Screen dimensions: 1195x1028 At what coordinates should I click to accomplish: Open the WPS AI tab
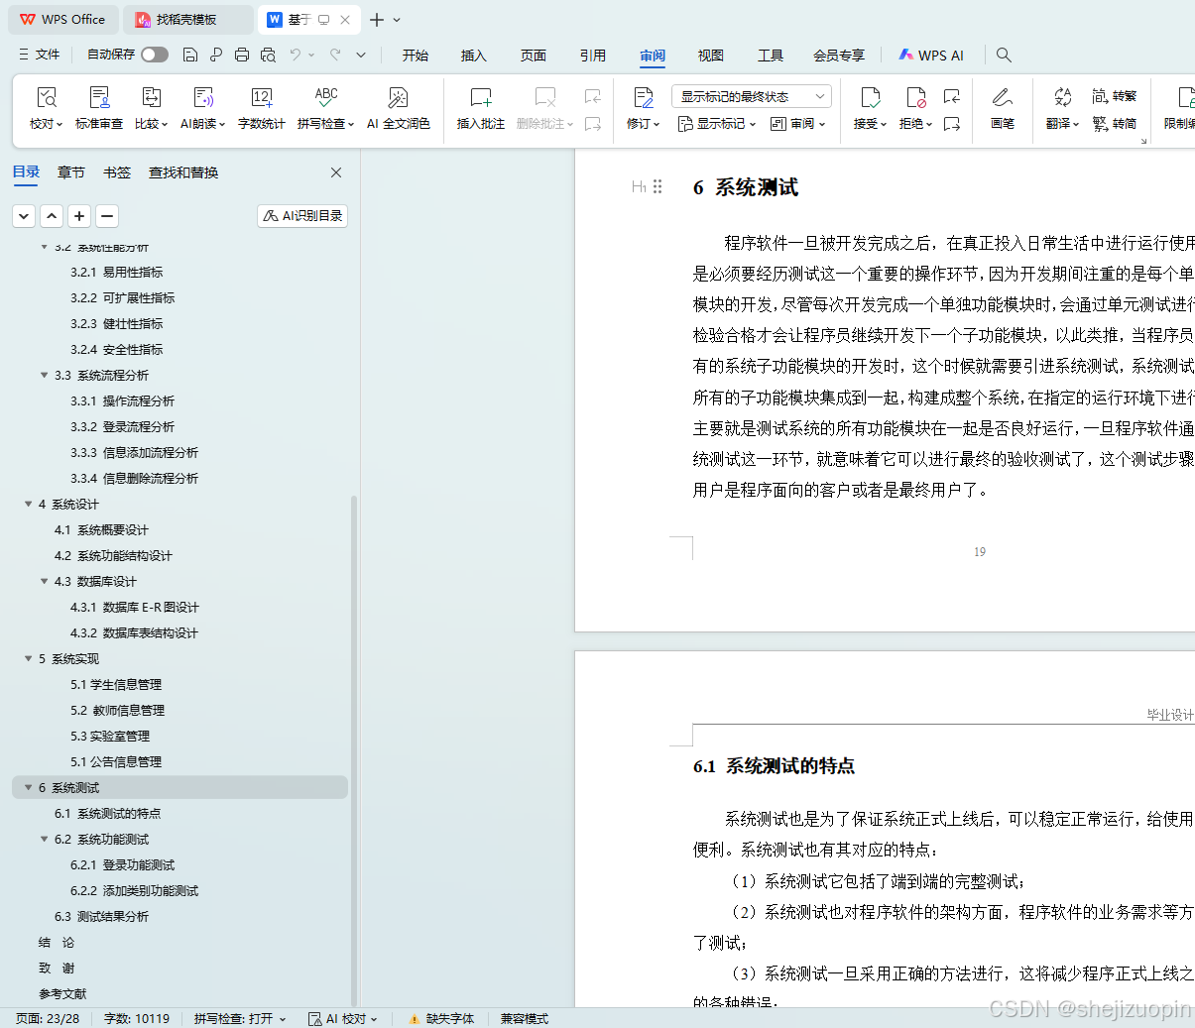pos(931,56)
